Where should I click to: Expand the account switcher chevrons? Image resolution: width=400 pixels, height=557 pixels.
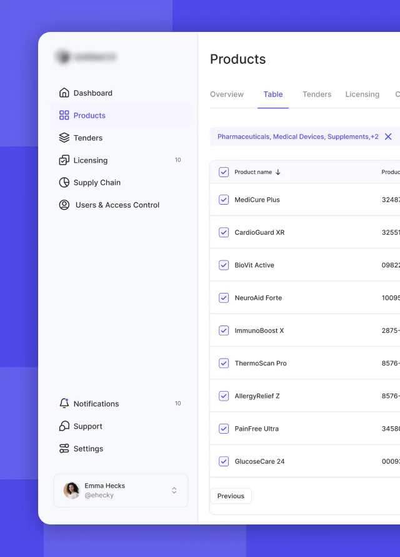[x=174, y=490]
